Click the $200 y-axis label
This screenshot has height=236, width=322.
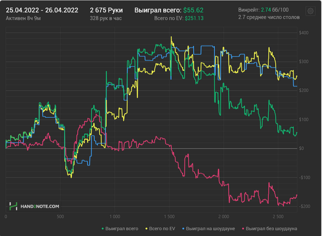click(x=304, y=91)
